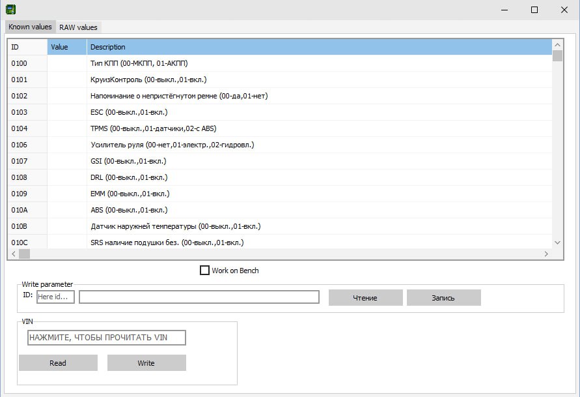
Task: Click the VIN Write button
Action: pyautogui.click(x=146, y=363)
